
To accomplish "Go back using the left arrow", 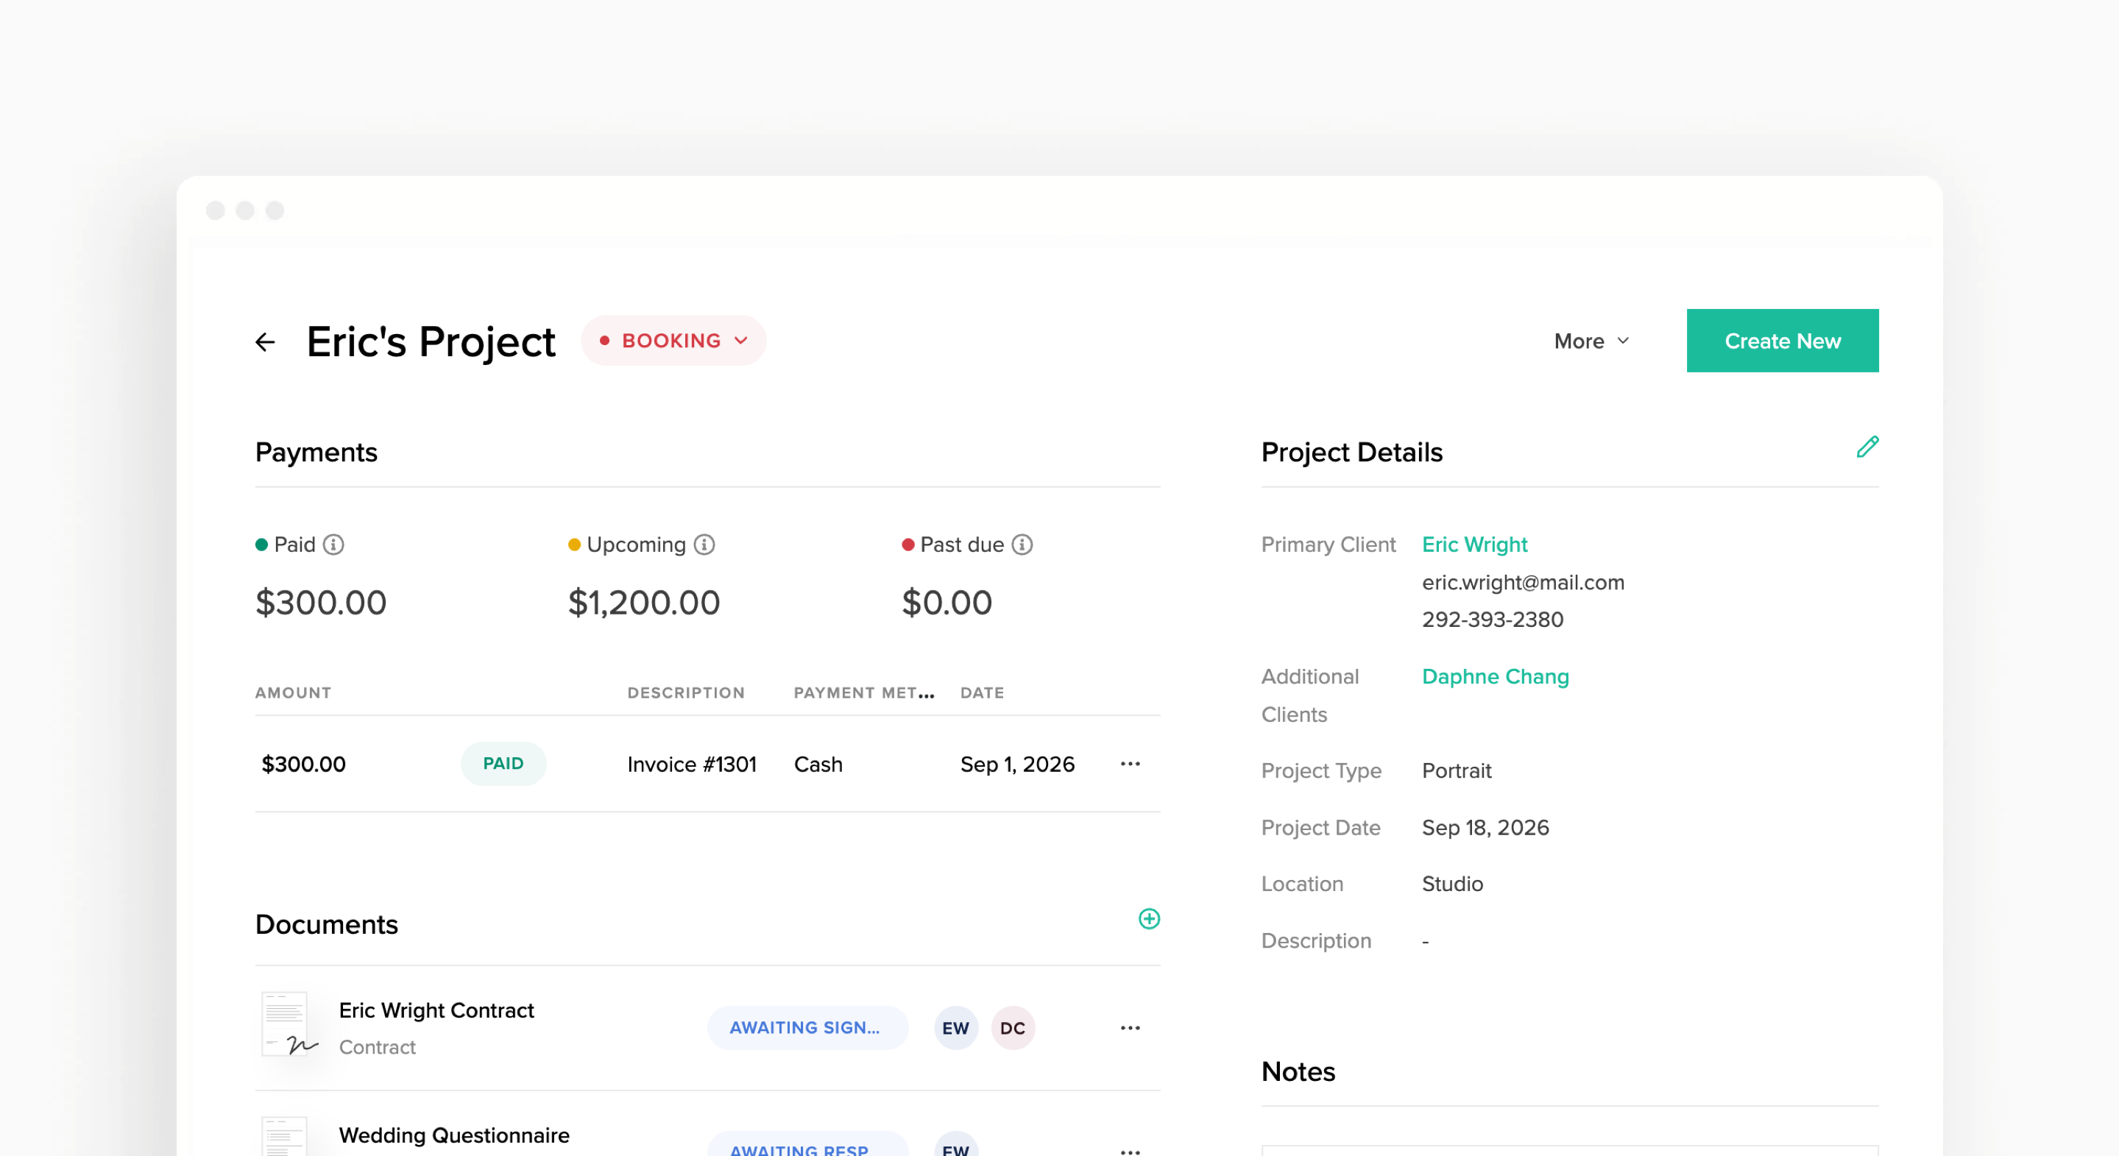I will click(x=265, y=341).
